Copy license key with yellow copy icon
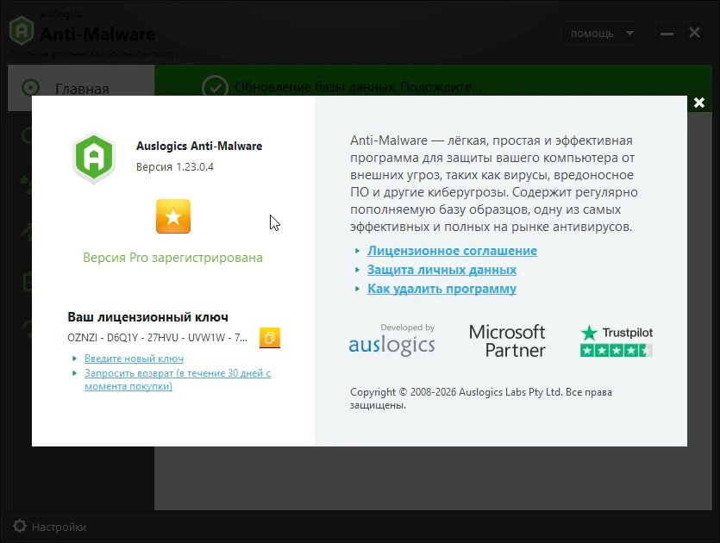 tap(270, 338)
